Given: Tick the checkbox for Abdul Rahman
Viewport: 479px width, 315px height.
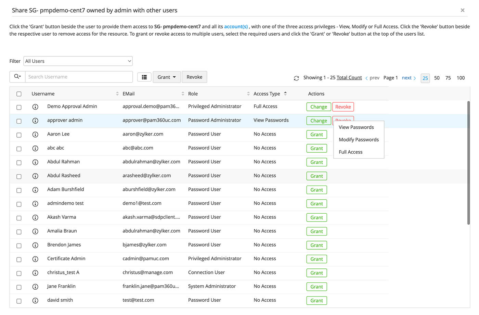Looking at the screenshot, I should [x=19, y=162].
